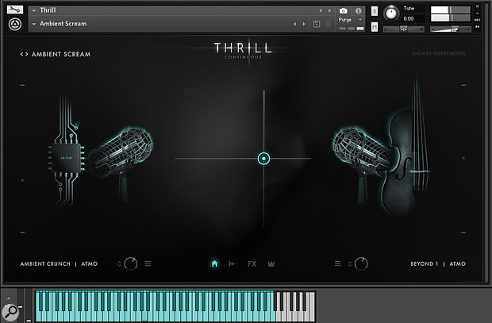Viewport: 492px width, 323px height.
Task: Load next snapshot in Ambient Scream row
Action: pos(303,24)
